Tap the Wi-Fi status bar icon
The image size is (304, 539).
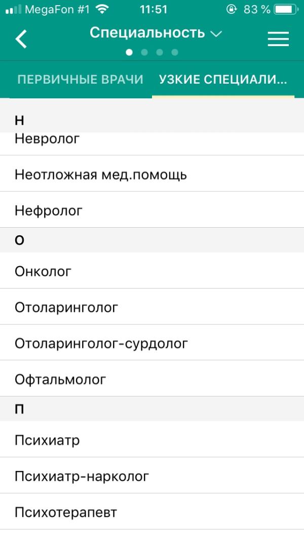(102, 9)
